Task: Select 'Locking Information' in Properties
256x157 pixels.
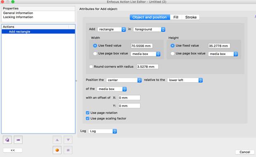Action: tap(18, 17)
